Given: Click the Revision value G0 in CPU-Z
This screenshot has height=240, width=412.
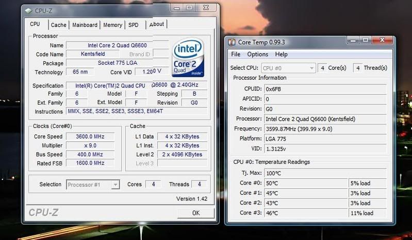Looking at the screenshot, I should (x=194, y=103).
